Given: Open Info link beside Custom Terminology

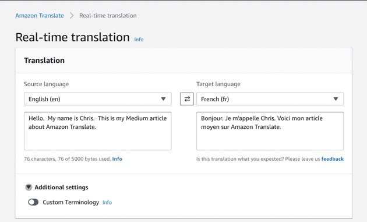Looking at the screenshot, I should [x=107, y=203].
